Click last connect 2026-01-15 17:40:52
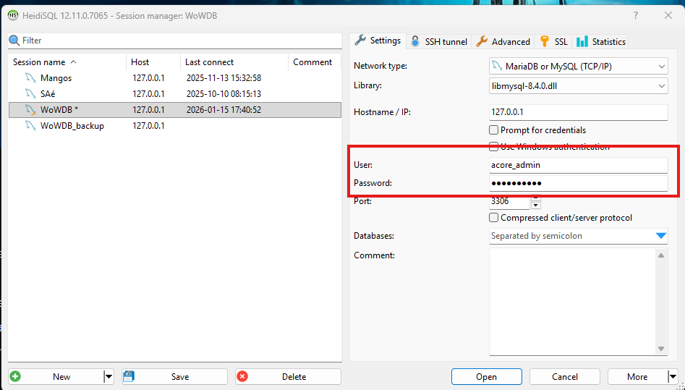The image size is (685, 390). [x=224, y=110]
